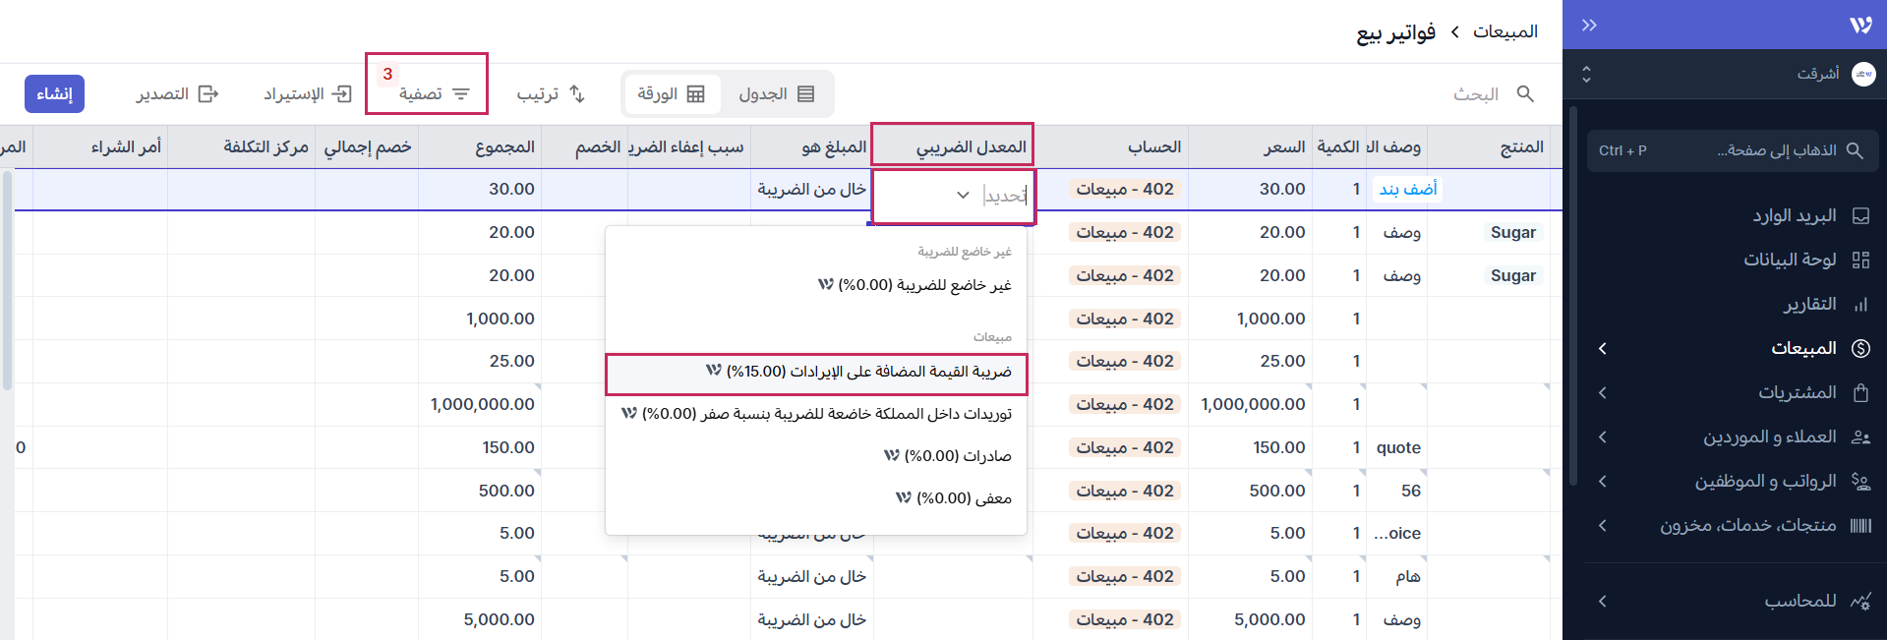Expand the Sales (المبيعات) sidebar section
This screenshot has width=1887, height=640.
1603,348
